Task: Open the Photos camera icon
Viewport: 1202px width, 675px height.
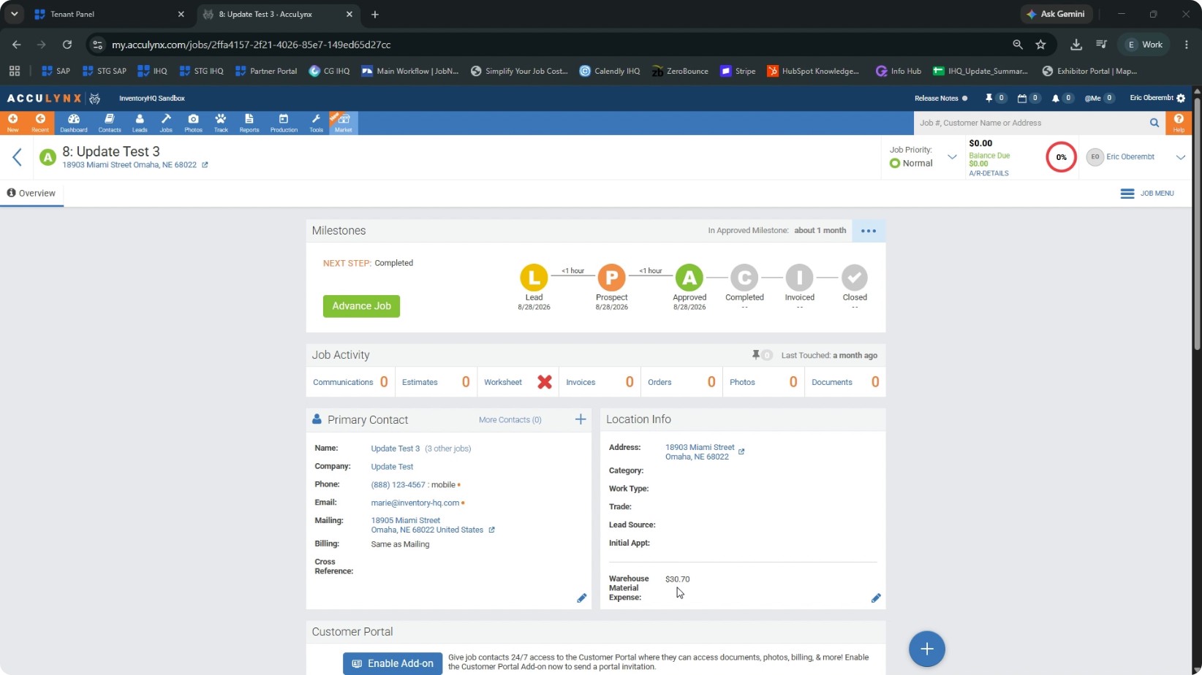Action: (x=193, y=123)
